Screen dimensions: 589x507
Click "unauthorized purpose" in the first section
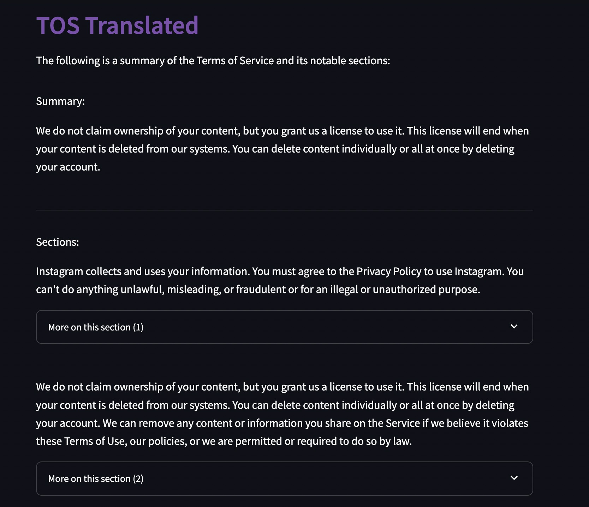[426, 290]
